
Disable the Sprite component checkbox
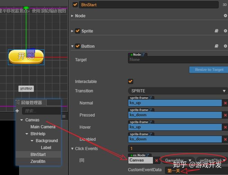[77, 31]
